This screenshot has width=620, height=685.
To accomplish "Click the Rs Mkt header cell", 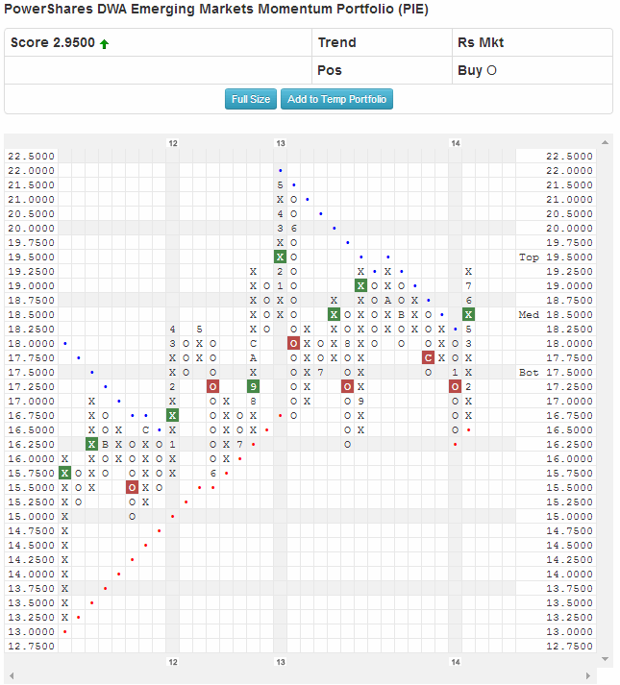I will pyautogui.click(x=481, y=42).
